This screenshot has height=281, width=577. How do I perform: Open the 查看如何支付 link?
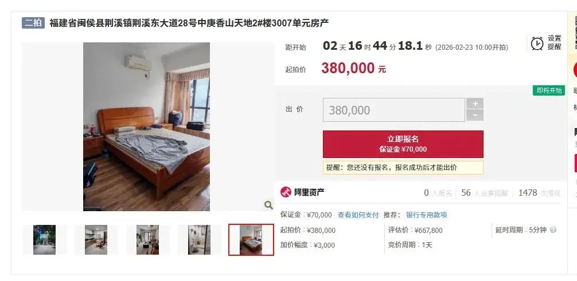click(358, 215)
